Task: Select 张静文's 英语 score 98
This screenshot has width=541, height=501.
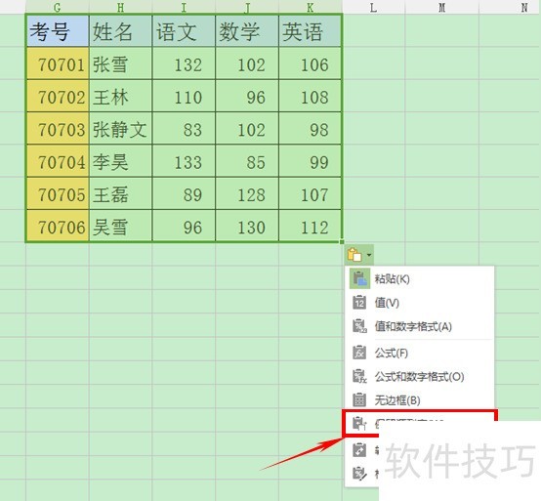Action: coord(310,128)
